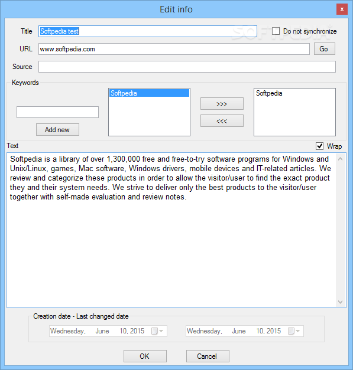Click the text area scroll down arrow
Image resolution: width=353 pixels, height=370 pixels.
(340, 302)
